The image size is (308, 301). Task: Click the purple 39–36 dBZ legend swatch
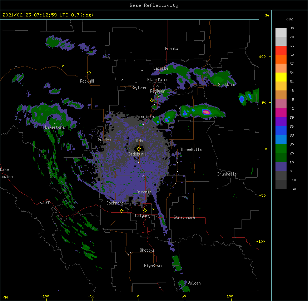[281, 122]
